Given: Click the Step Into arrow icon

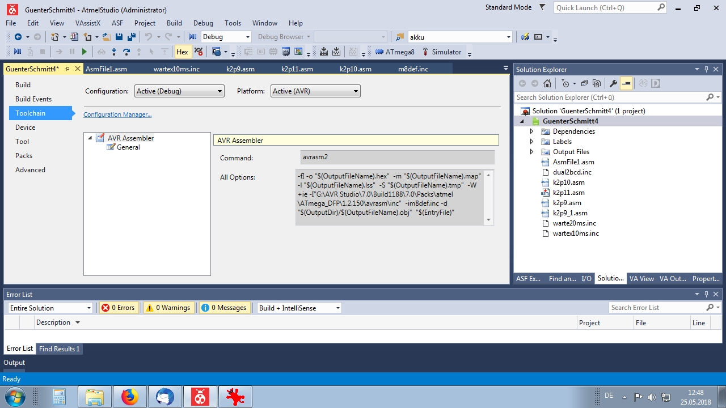Looking at the screenshot, I should [x=114, y=52].
